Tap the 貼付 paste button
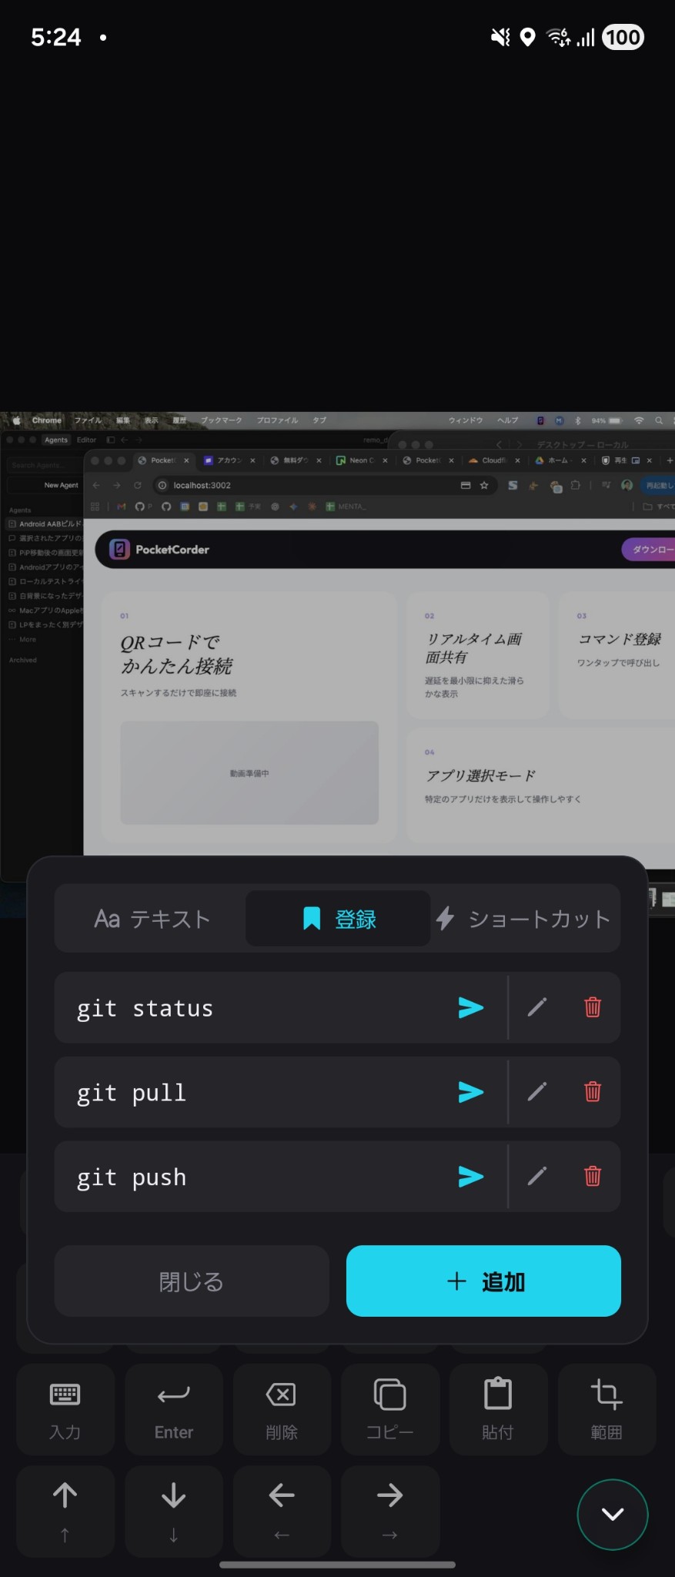The image size is (675, 1577). pyautogui.click(x=498, y=1409)
